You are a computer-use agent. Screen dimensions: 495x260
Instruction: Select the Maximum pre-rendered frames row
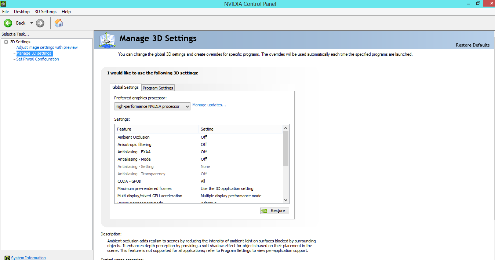pos(199,188)
